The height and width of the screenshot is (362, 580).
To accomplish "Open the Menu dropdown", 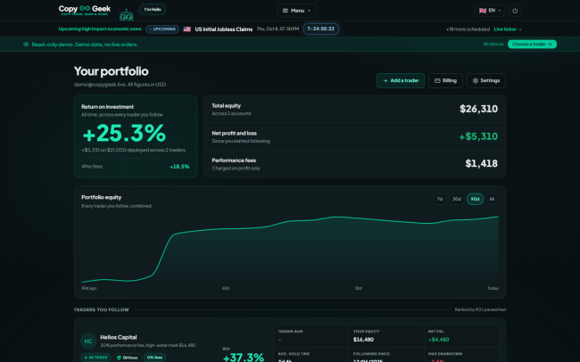I will (296, 11).
